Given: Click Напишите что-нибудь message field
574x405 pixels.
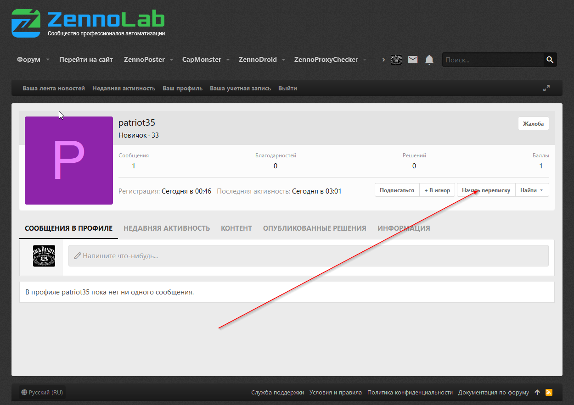Looking at the screenshot, I should coord(309,255).
